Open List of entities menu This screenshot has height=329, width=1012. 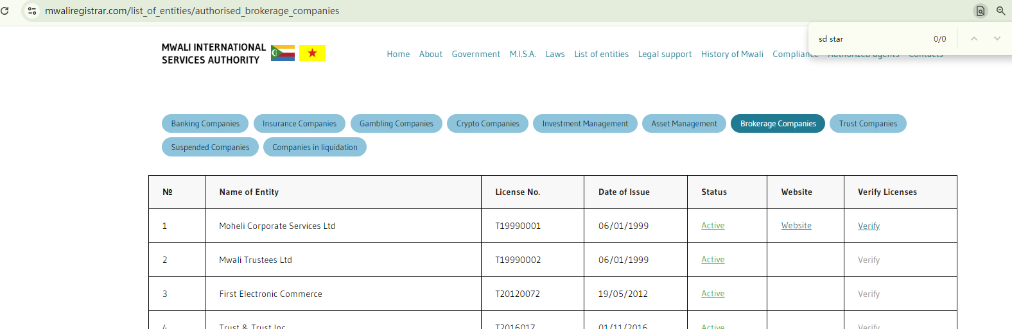click(x=602, y=55)
